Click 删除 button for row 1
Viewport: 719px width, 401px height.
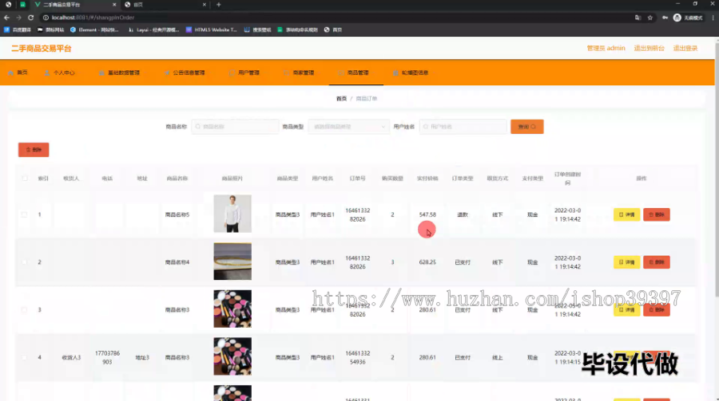(x=657, y=214)
